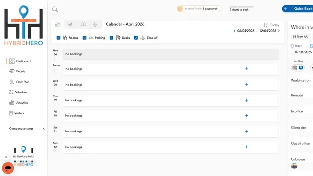Toggle the Rooms checkbox filter
The width and height of the screenshot is (313, 176).
pos(58,38)
